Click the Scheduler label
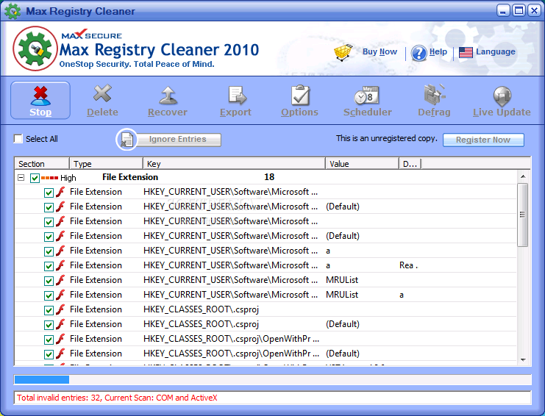This screenshot has width=545, height=416. click(368, 112)
